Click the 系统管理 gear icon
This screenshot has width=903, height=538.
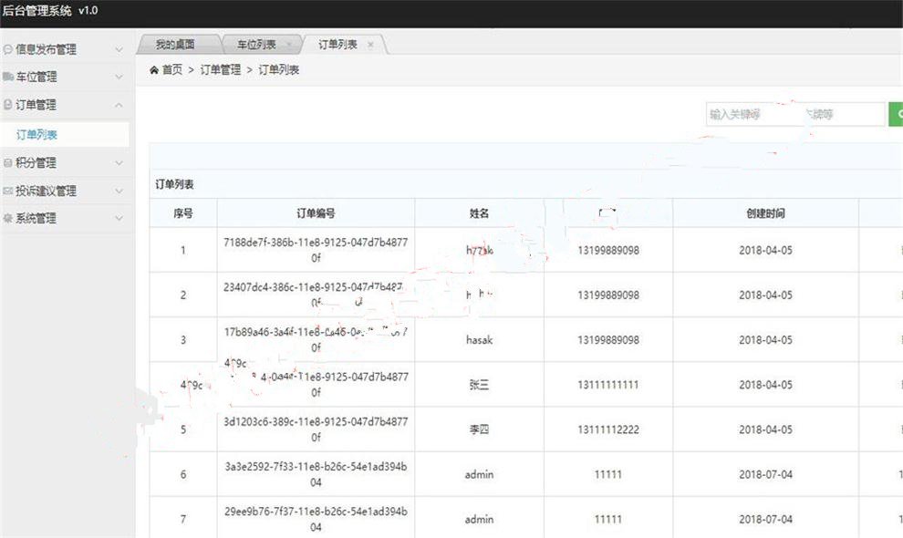(8, 219)
